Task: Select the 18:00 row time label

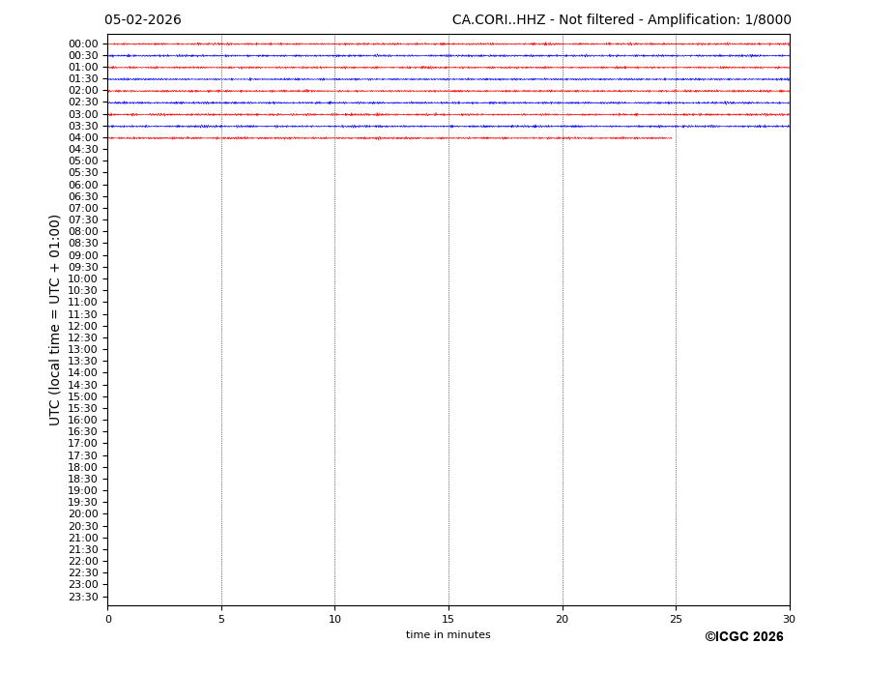Action: (x=83, y=467)
